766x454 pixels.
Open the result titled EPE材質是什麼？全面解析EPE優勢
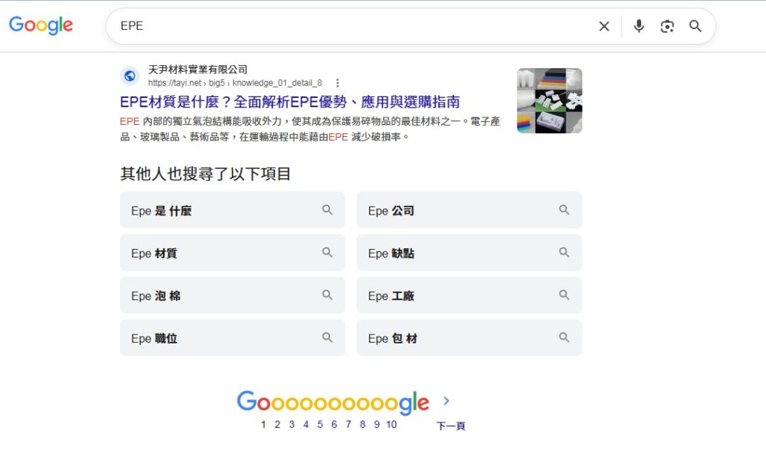(289, 102)
